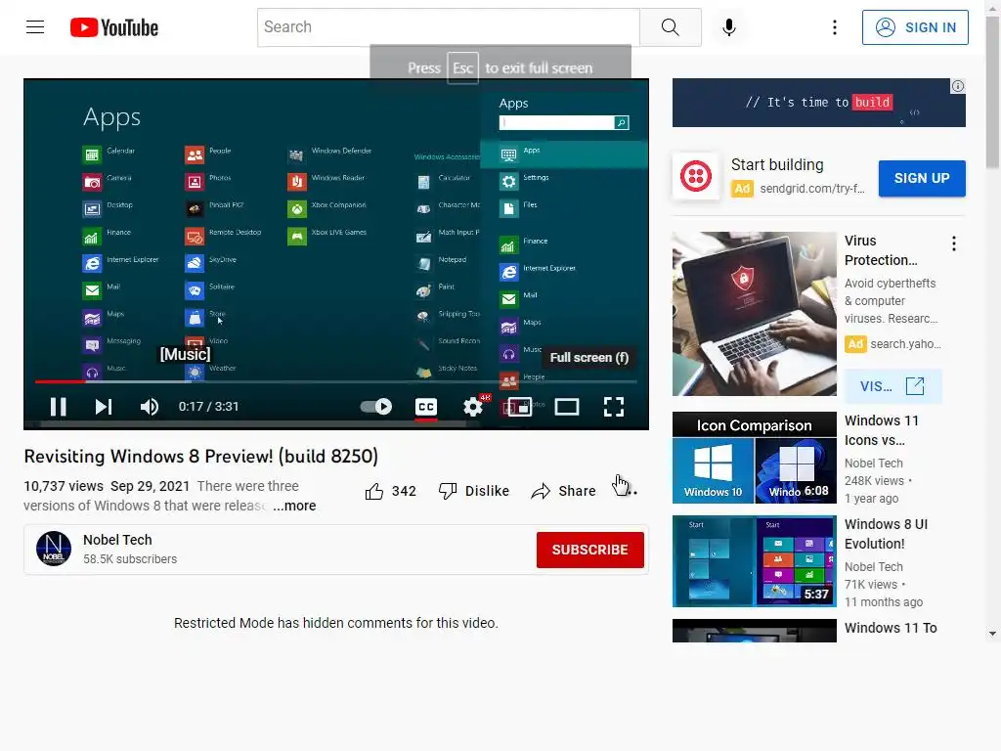Enable miniplayer mode
Image resolution: width=1001 pixels, height=751 pixels.
click(x=519, y=407)
